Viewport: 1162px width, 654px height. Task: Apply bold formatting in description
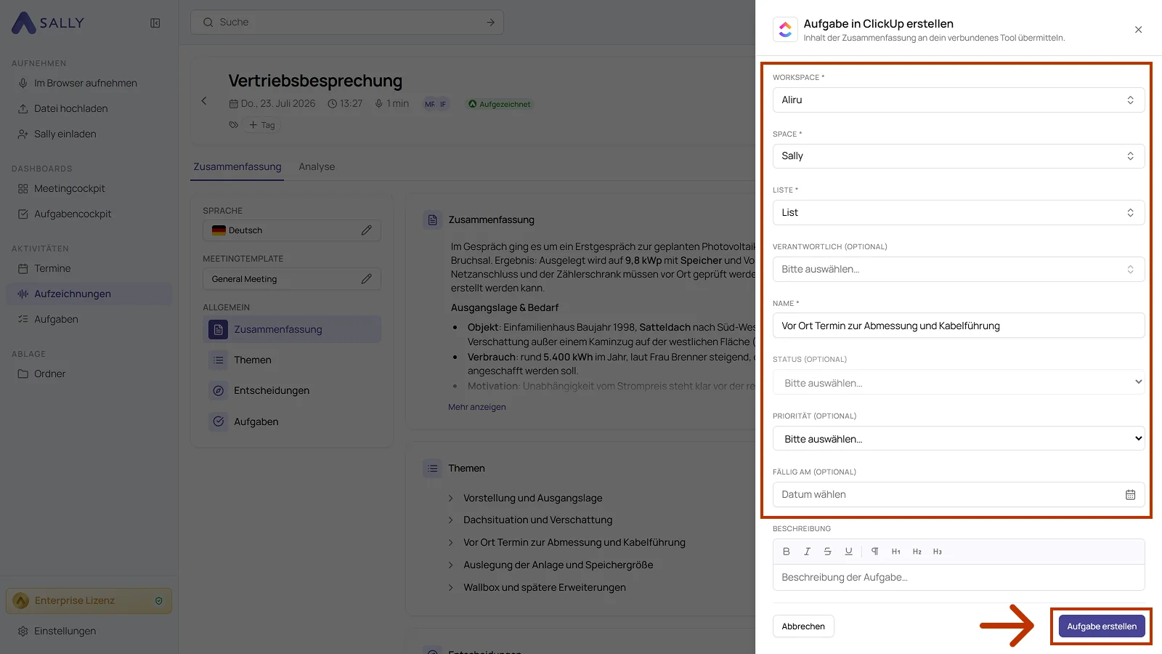[x=786, y=552]
